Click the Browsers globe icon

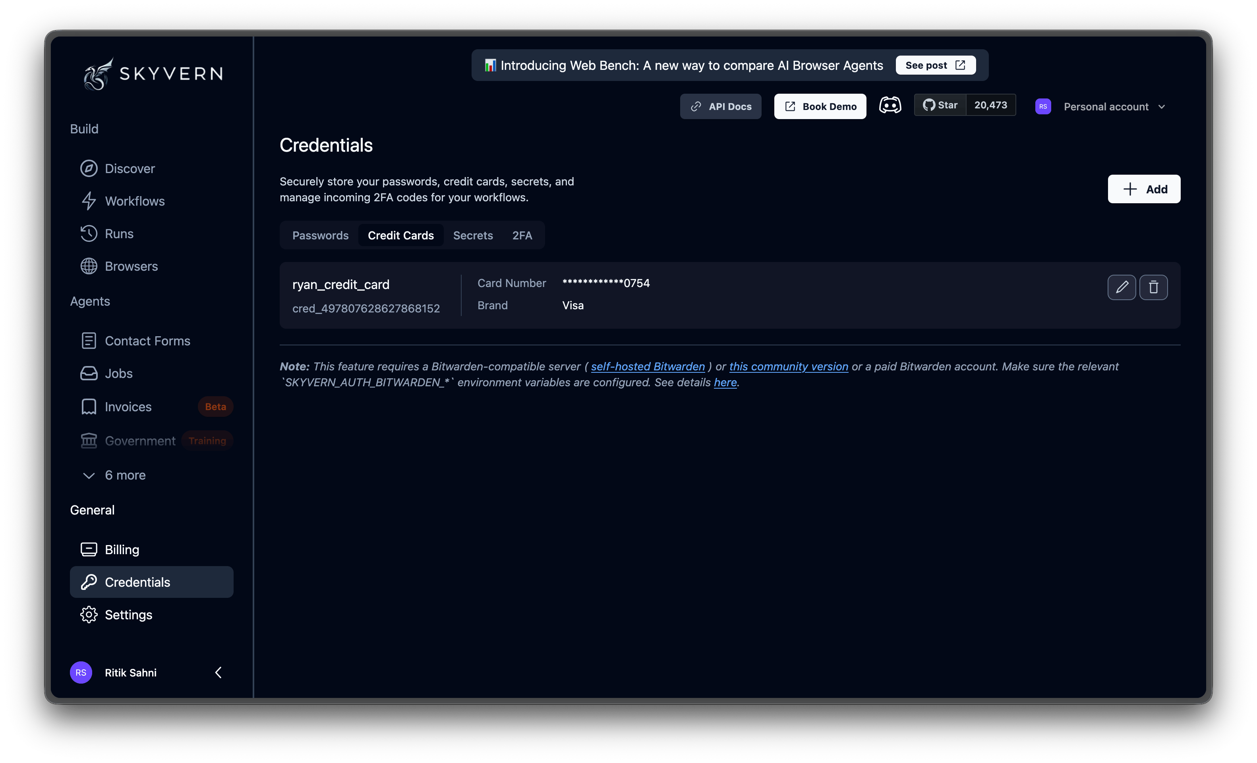(x=89, y=266)
